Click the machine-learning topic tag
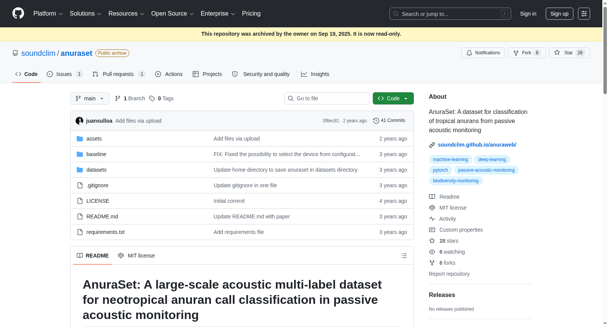The width and height of the screenshot is (608, 327). (x=450, y=160)
